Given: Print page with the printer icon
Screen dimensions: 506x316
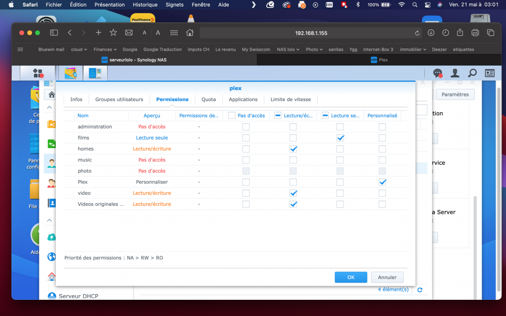Looking at the screenshot, I should click(x=475, y=32).
